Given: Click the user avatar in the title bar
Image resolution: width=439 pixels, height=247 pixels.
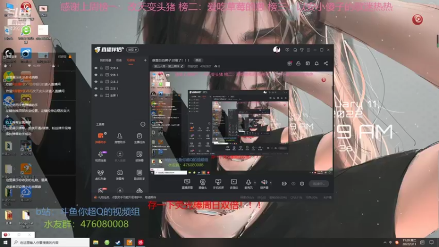Looking at the screenshot, I should tap(277, 50).
